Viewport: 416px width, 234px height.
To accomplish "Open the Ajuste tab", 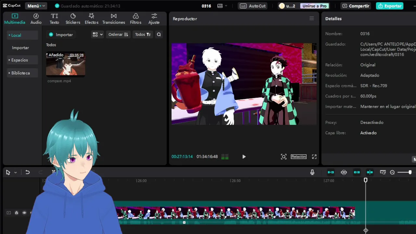I will pyautogui.click(x=154, y=19).
